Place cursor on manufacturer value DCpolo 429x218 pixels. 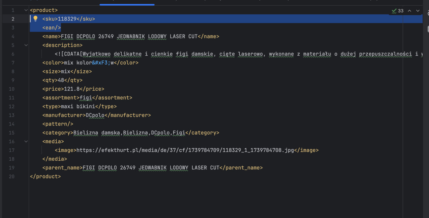[x=95, y=115]
